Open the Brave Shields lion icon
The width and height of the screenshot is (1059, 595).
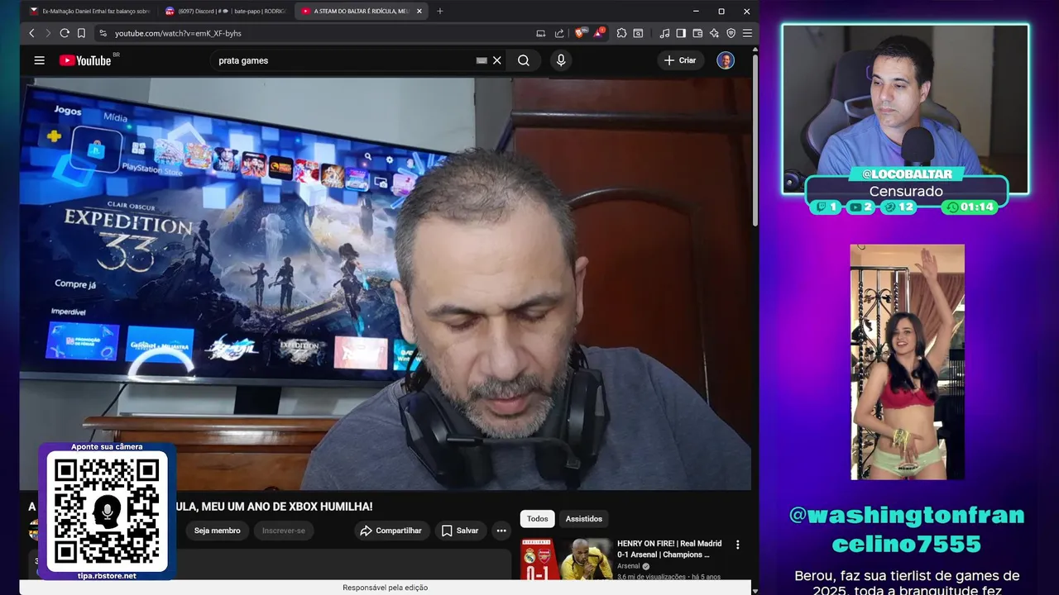(x=580, y=33)
